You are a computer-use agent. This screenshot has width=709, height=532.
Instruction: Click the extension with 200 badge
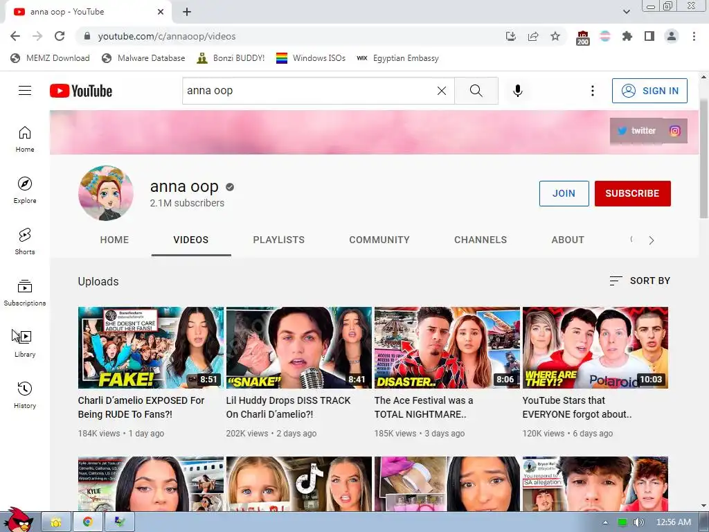[x=583, y=37]
